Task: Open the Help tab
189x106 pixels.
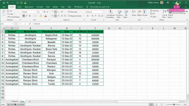Action: click(x=69, y=7)
